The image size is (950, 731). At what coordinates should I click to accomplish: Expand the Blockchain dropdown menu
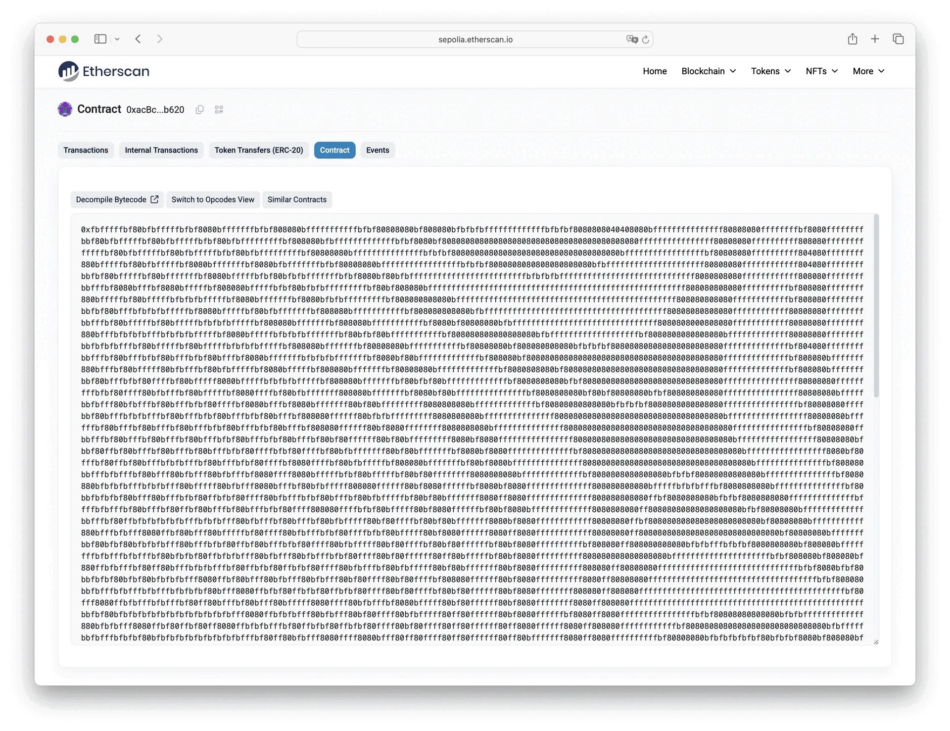click(x=709, y=71)
